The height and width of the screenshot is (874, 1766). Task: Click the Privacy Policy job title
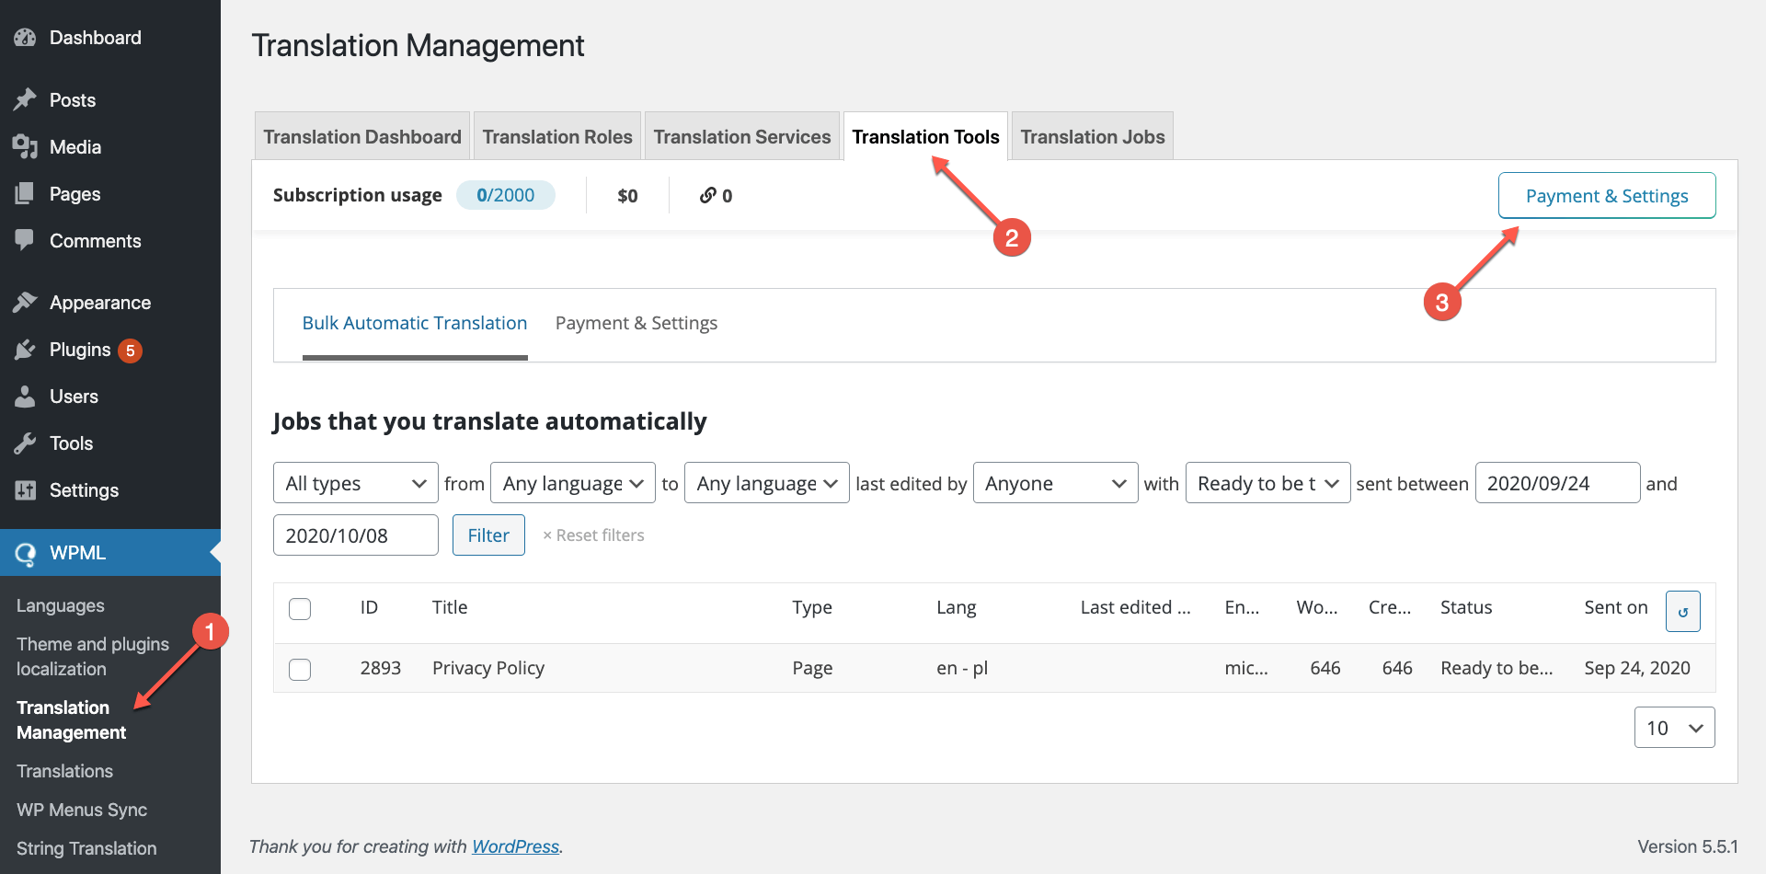coord(488,668)
